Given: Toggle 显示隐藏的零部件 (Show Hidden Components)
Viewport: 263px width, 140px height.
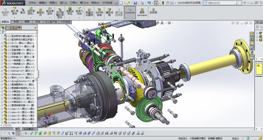Looking at the screenshot, I should [60, 13].
